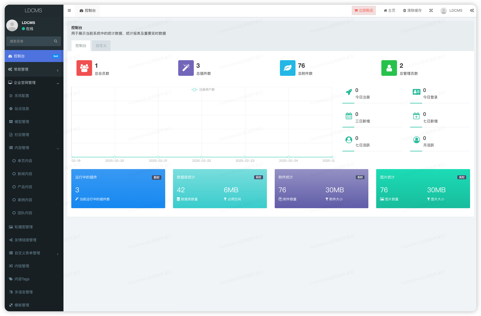This screenshot has height=316, width=481.
Task: Open 新闻内容 in the sidebar
Action: point(25,174)
